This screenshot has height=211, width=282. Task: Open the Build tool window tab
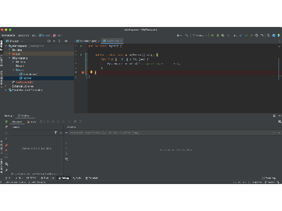coord(77,178)
